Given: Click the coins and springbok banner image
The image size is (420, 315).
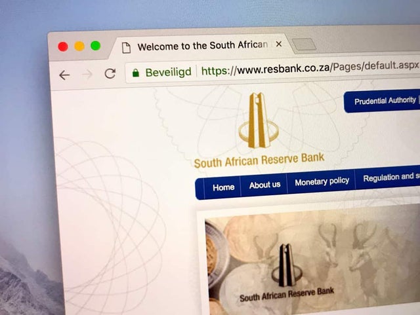Looking at the screenshot, I should [312, 259].
